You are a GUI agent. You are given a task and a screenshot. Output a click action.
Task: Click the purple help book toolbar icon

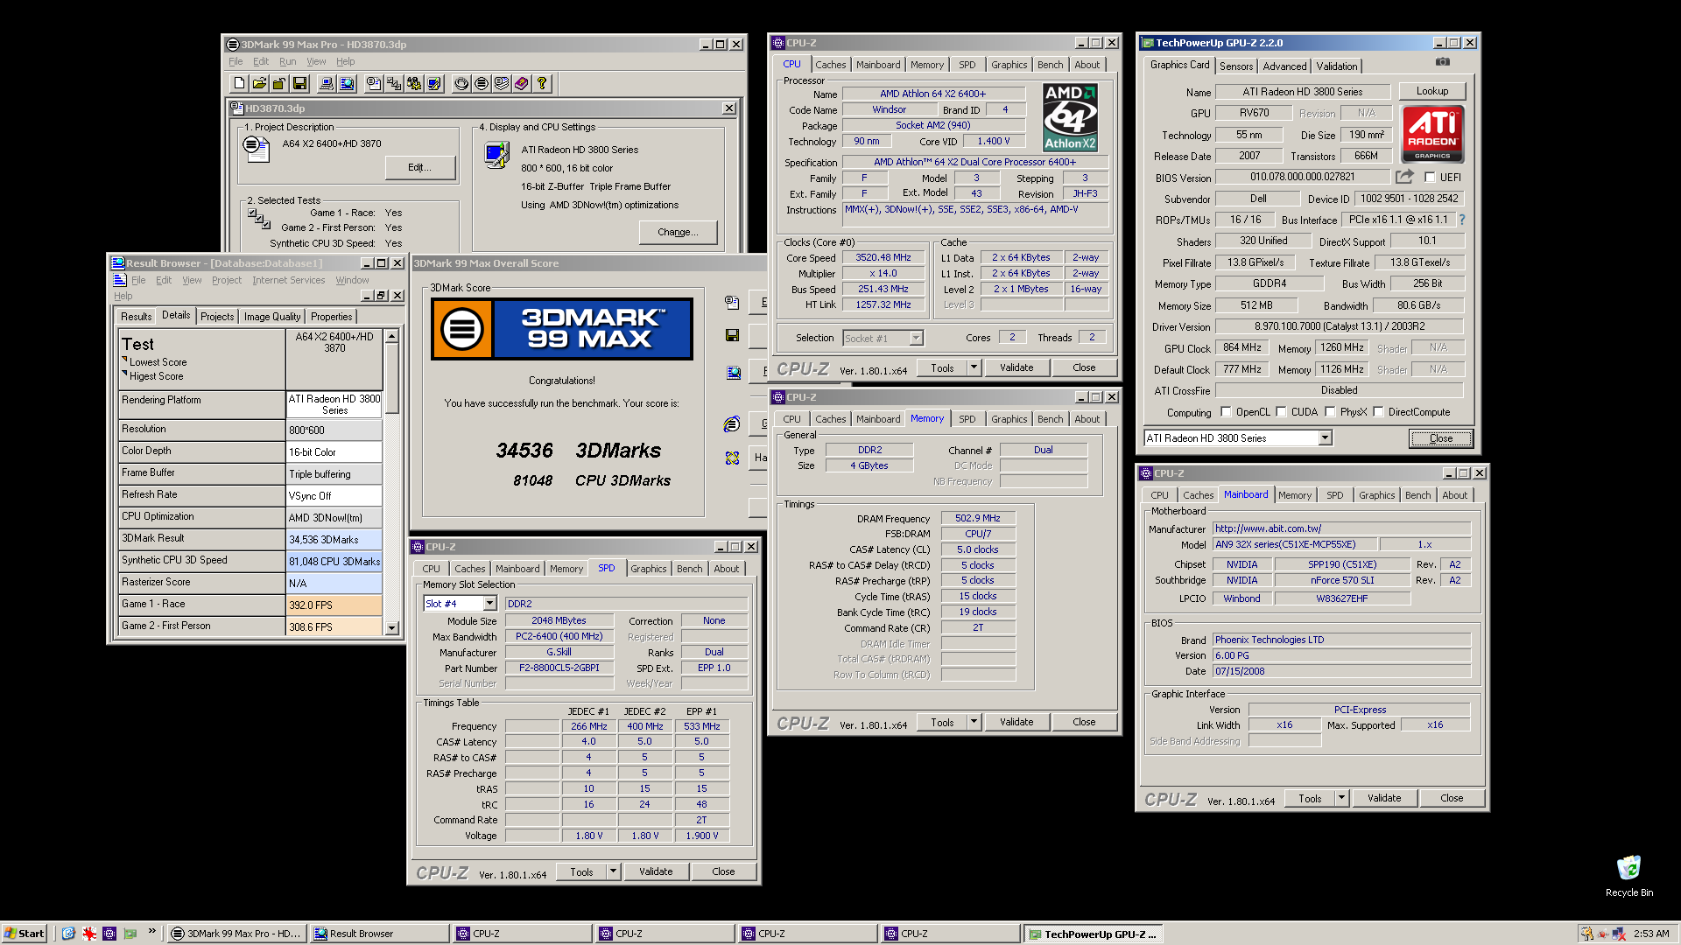522,83
